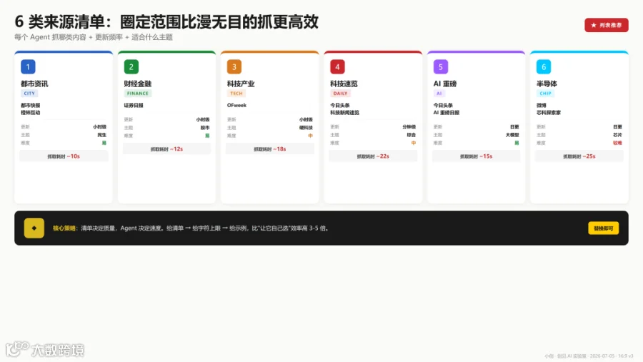Click the 抓取耗时 ~10s bar

64,156
